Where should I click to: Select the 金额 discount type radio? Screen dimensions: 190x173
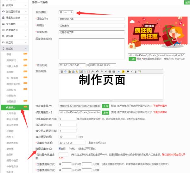click(x=60, y=148)
